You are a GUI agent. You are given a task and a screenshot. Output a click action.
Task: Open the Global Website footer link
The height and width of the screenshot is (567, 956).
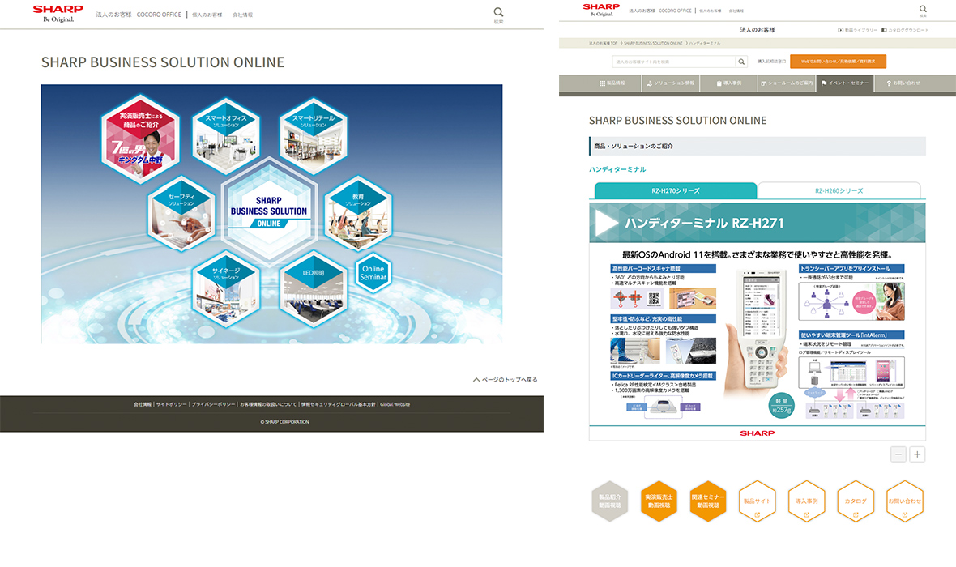[395, 404]
